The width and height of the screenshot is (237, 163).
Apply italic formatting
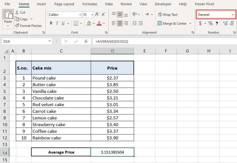(x=57, y=23)
